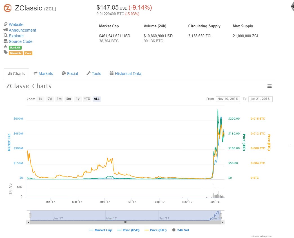Open the chart hamburger context menu
Screen dimensions: 294x238
click(269, 86)
